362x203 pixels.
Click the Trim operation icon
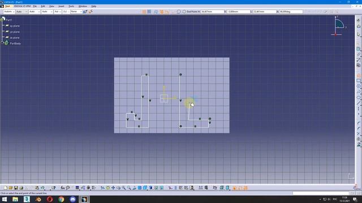pyautogui.click(x=359, y=134)
